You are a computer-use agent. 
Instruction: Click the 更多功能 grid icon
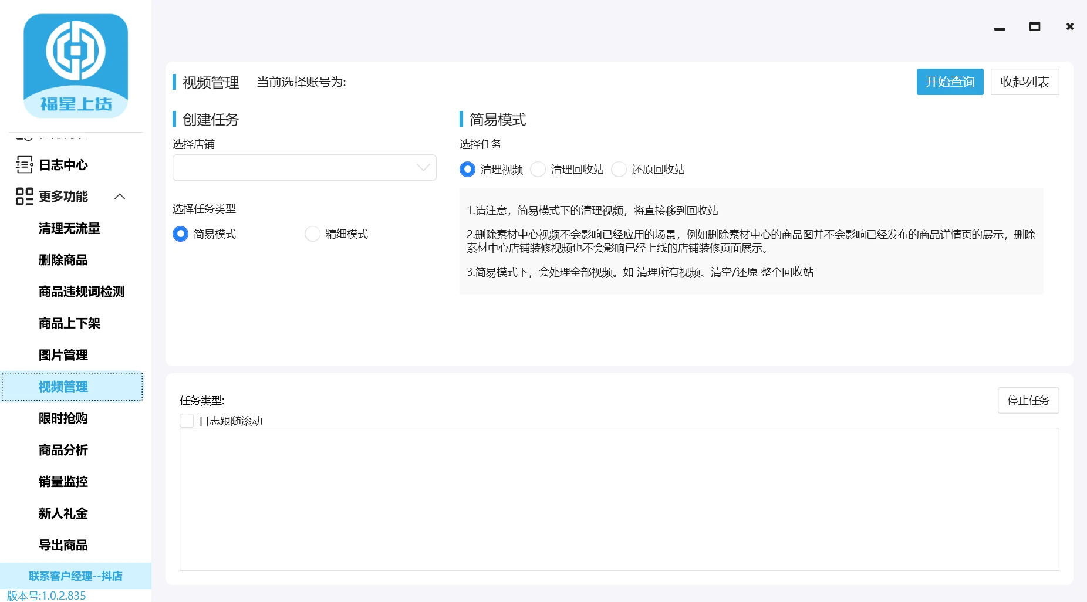(24, 197)
